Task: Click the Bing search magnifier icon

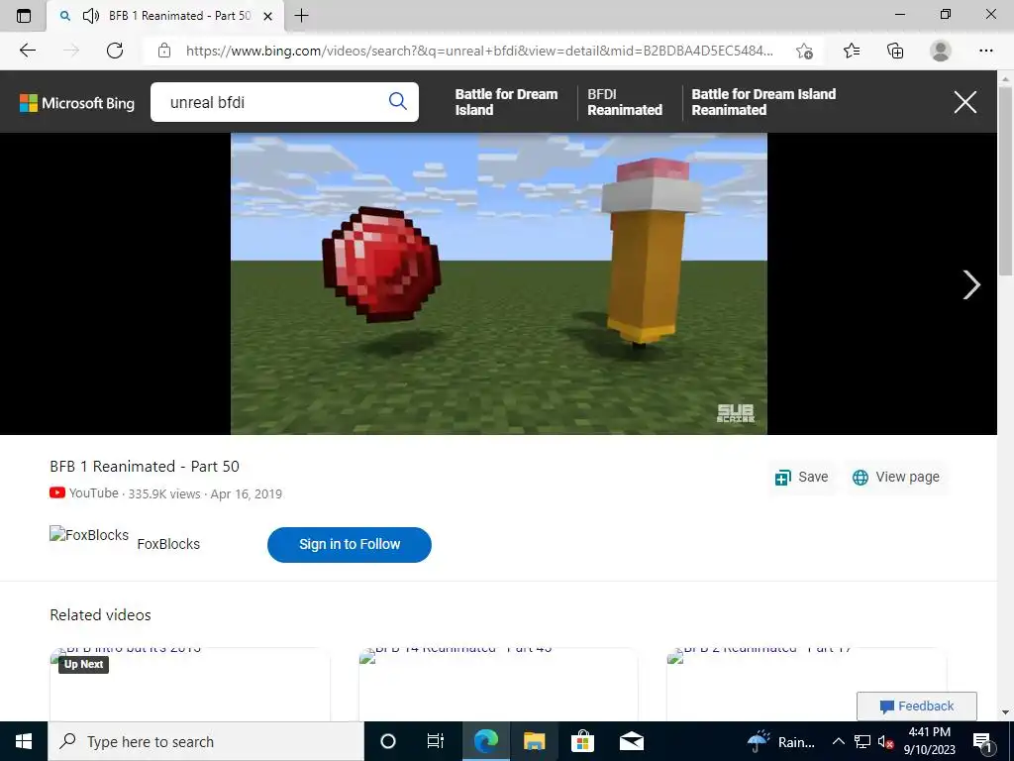Action: pos(398,101)
